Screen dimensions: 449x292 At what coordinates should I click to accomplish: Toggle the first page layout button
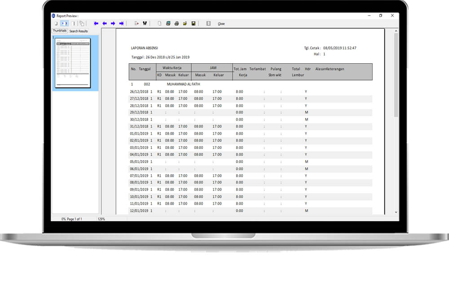click(56, 23)
